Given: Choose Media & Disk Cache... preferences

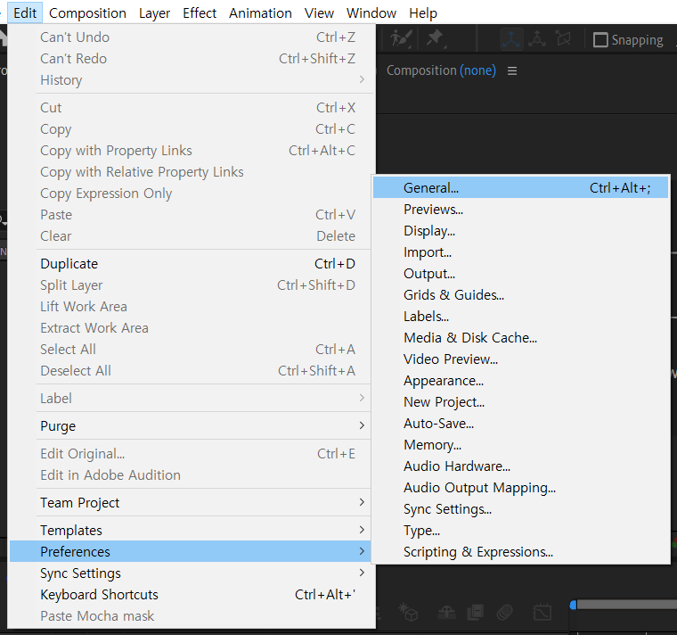Looking at the screenshot, I should click(521, 338).
